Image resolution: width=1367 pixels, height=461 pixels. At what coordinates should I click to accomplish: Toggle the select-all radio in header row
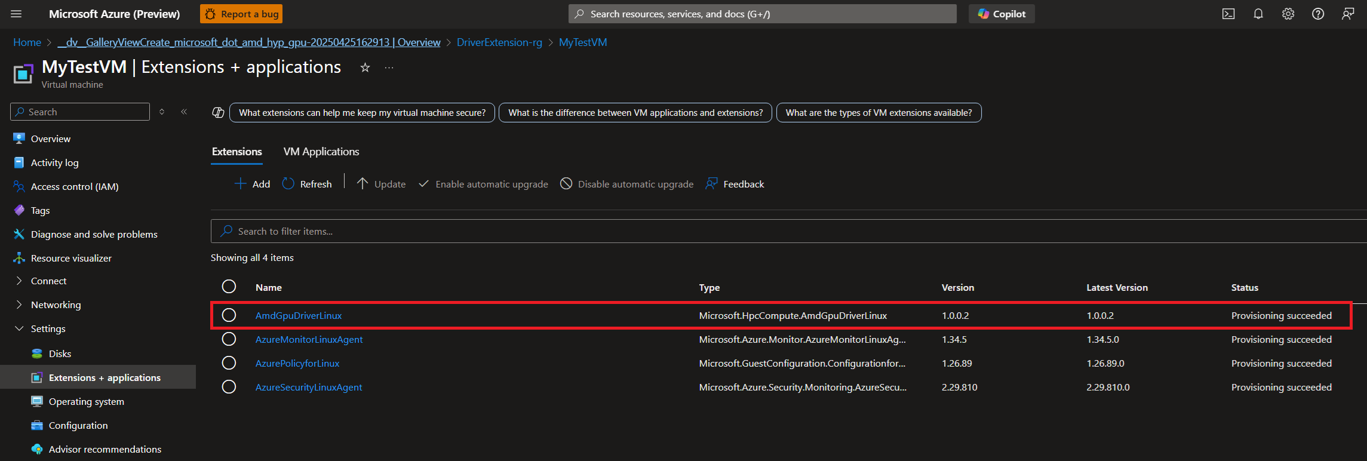229,287
